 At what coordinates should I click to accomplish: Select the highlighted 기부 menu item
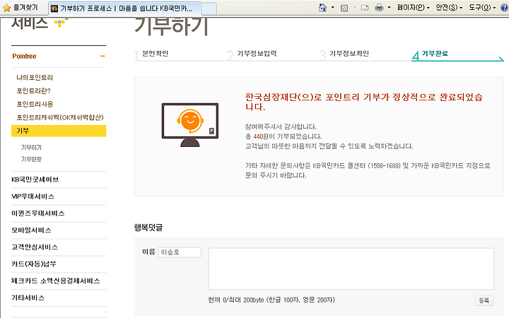click(x=59, y=131)
